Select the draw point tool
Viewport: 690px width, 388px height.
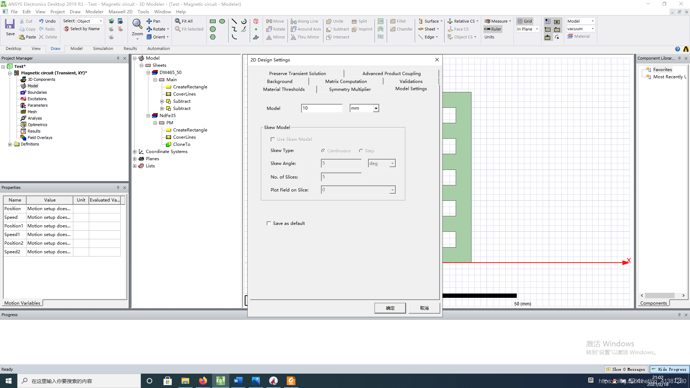tap(256, 29)
